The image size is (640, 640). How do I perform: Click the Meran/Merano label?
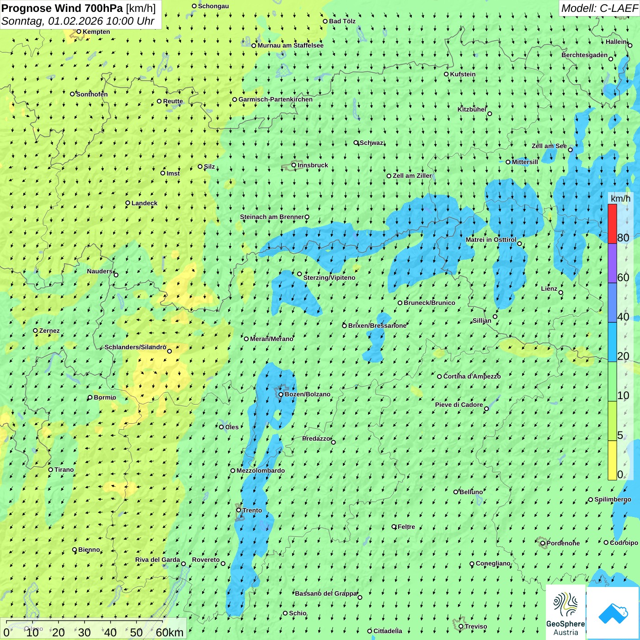[x=272, y=339]
